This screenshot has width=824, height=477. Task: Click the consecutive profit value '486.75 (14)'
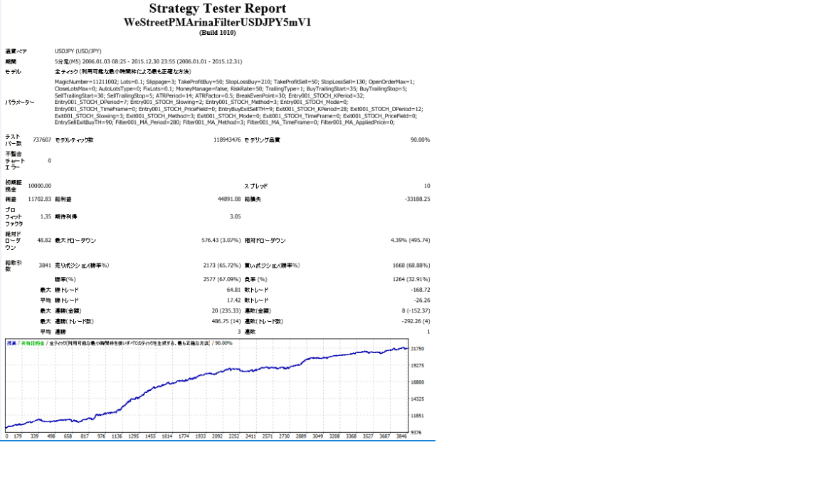click(226, 321)
